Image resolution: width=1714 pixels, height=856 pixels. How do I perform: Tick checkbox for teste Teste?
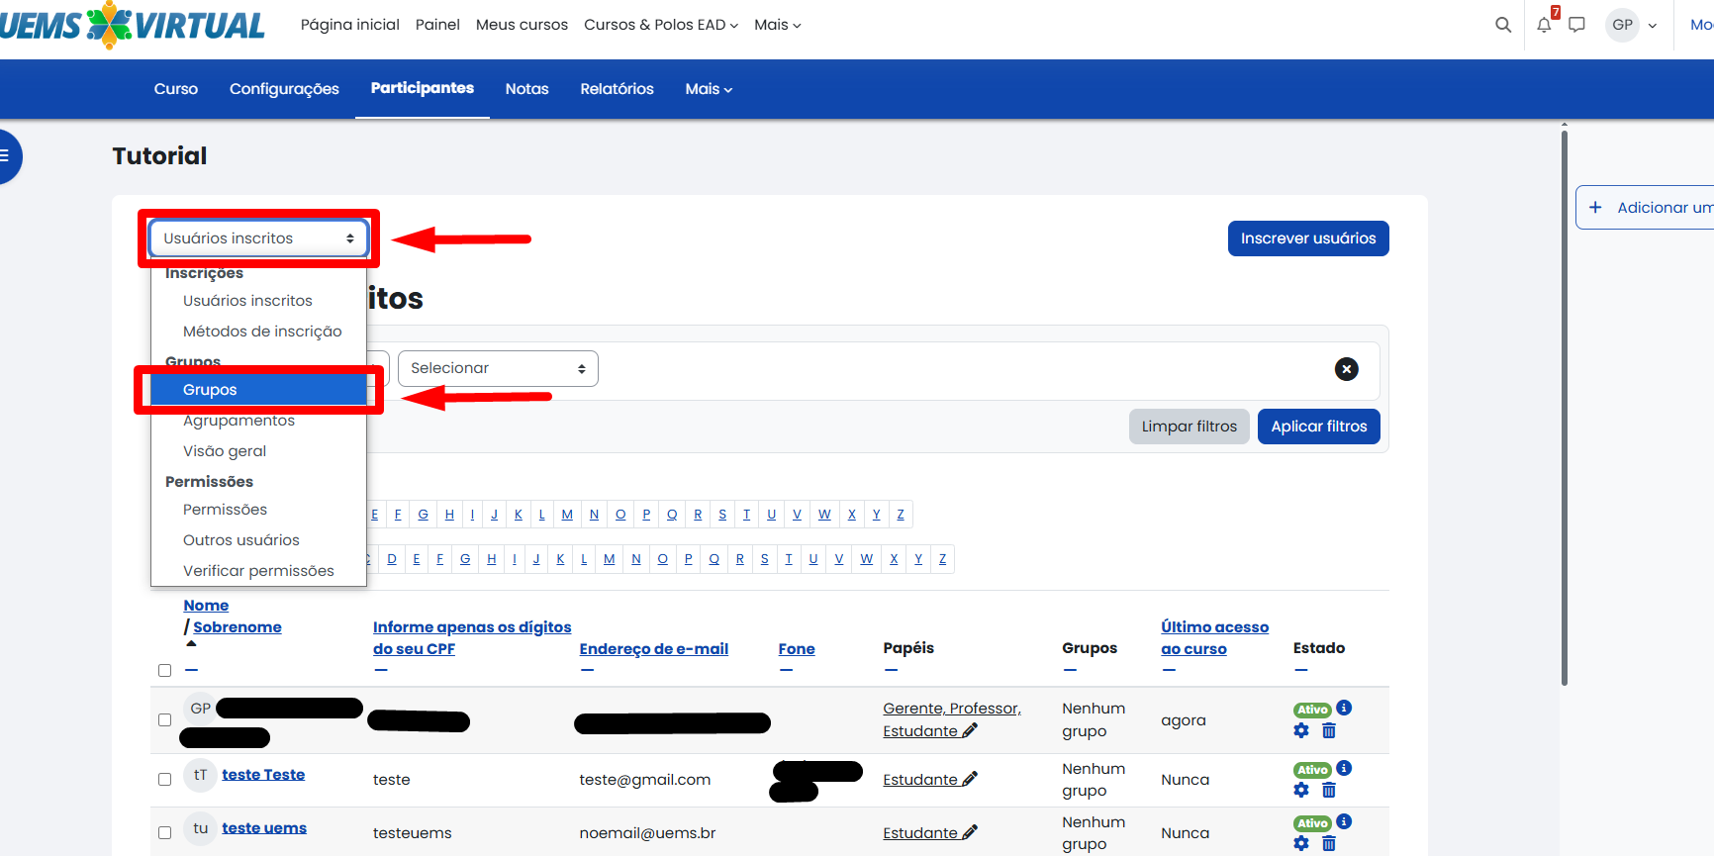[x=165, y=780]
